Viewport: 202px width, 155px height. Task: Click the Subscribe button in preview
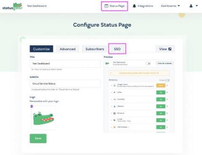(165, 63)
